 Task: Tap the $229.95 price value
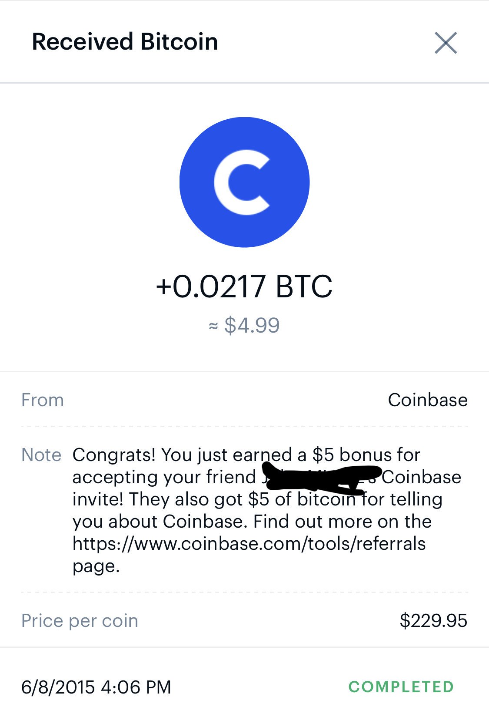click(x=433, y=620)
